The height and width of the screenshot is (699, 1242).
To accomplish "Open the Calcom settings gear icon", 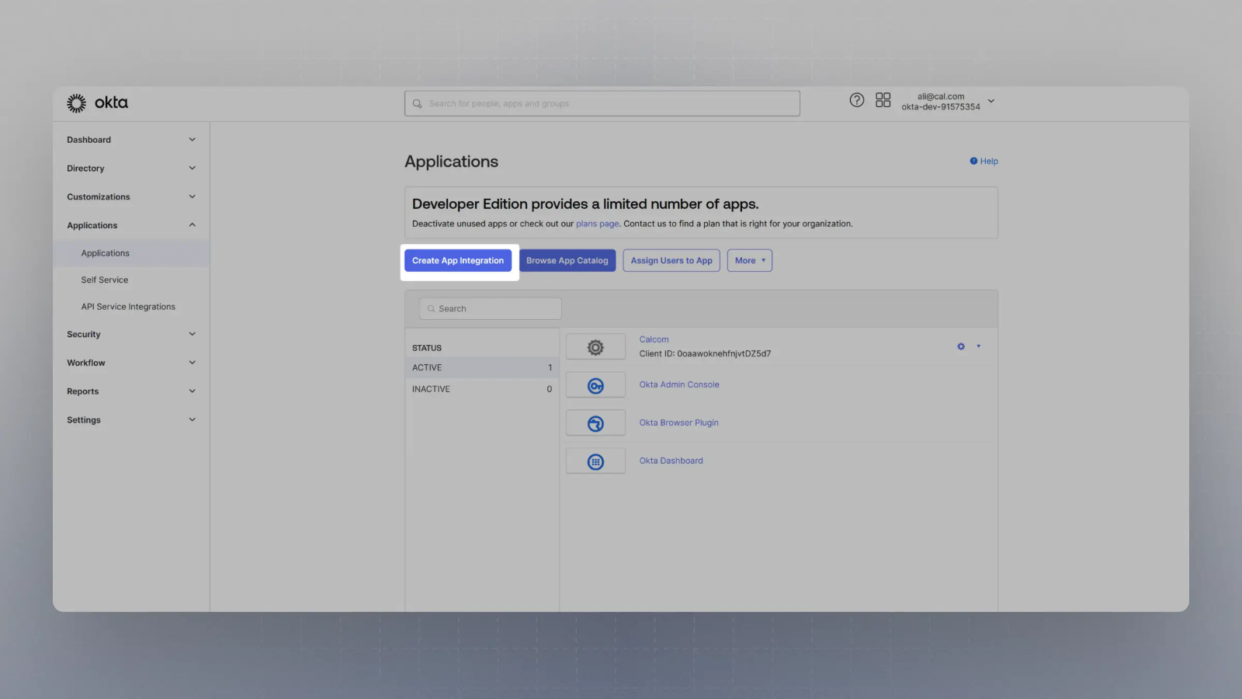I will click(x=961, y=346).
